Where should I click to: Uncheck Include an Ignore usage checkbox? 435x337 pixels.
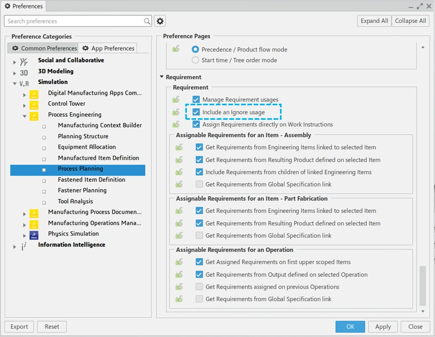196,112
